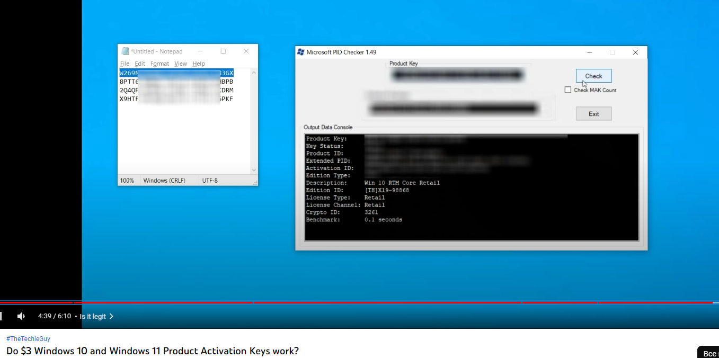Image resolution: width=719 pixels, height=358 pixels.
Task: Click UTF-8 in Notepad status bar
Action: coord(210,181)
